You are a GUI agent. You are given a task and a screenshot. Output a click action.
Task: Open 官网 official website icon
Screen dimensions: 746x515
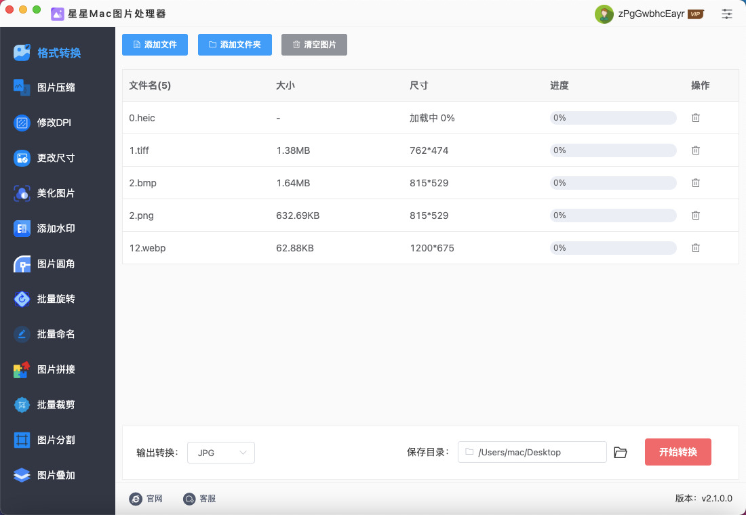point(136,499)
